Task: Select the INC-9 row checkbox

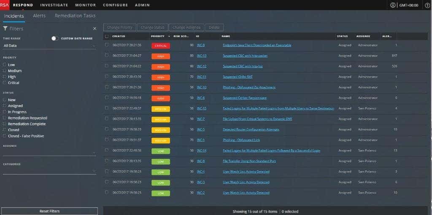Action: (107, 45)
